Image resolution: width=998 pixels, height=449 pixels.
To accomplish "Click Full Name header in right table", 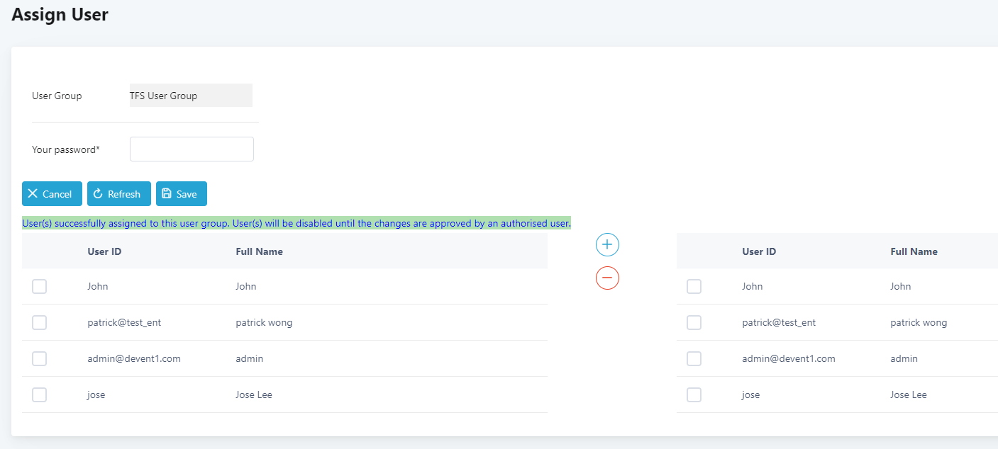I will [914, 251].
